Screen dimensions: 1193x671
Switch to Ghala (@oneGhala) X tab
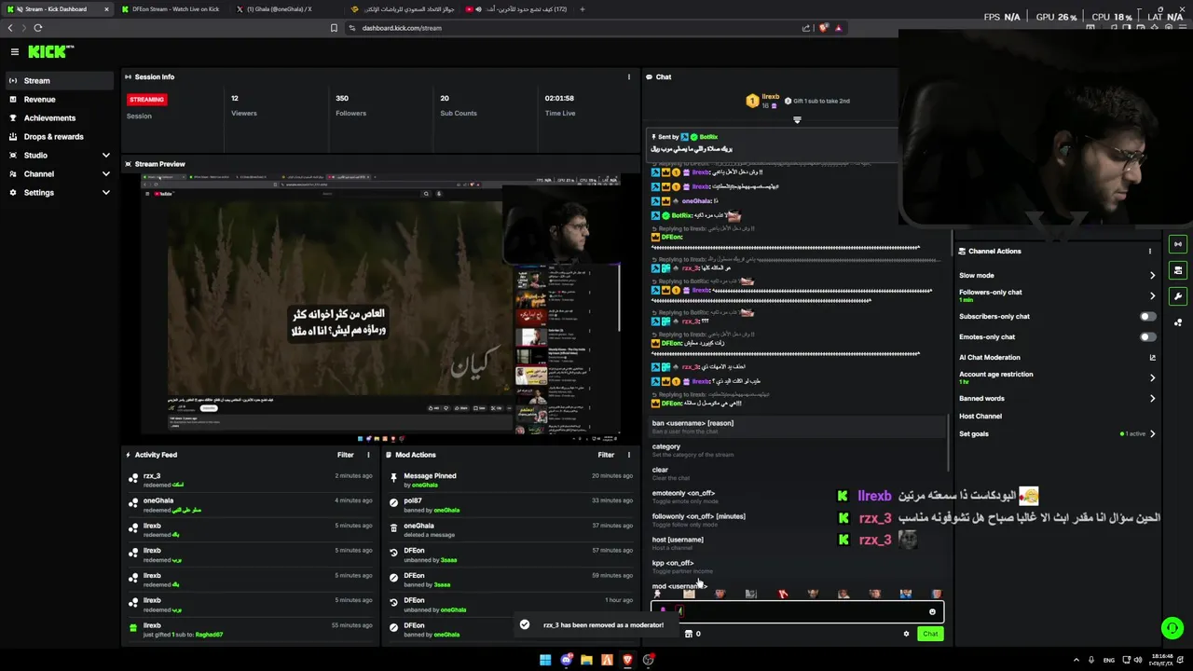[x=285, y=9]
